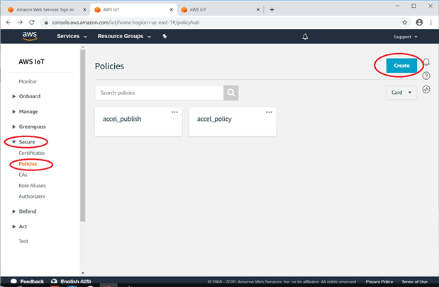Click the sidebar scroll-down arrow

82,273
